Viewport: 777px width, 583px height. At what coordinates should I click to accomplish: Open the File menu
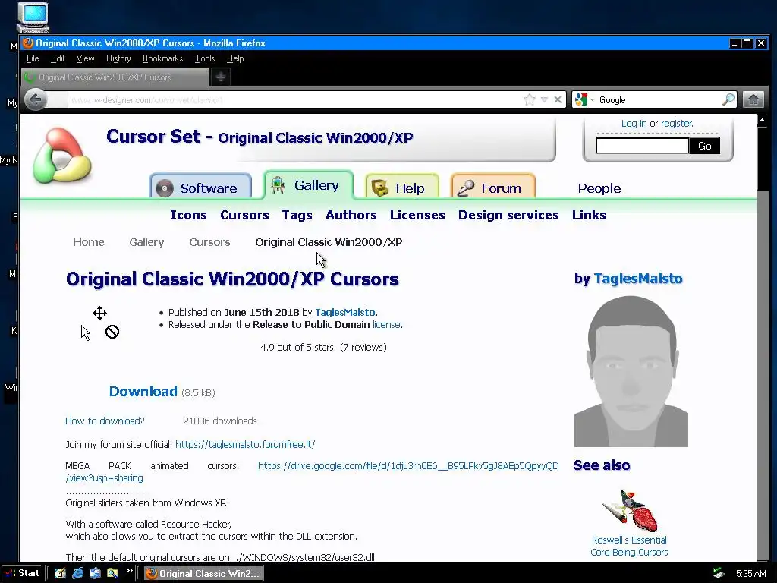33,58
